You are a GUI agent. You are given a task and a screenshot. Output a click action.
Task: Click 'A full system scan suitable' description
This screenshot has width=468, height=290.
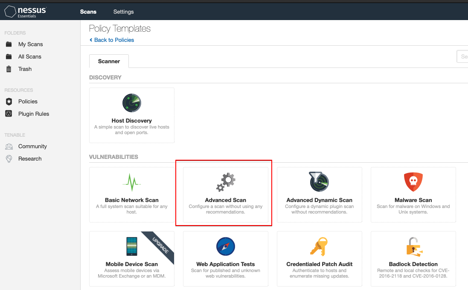pos(132,209)
